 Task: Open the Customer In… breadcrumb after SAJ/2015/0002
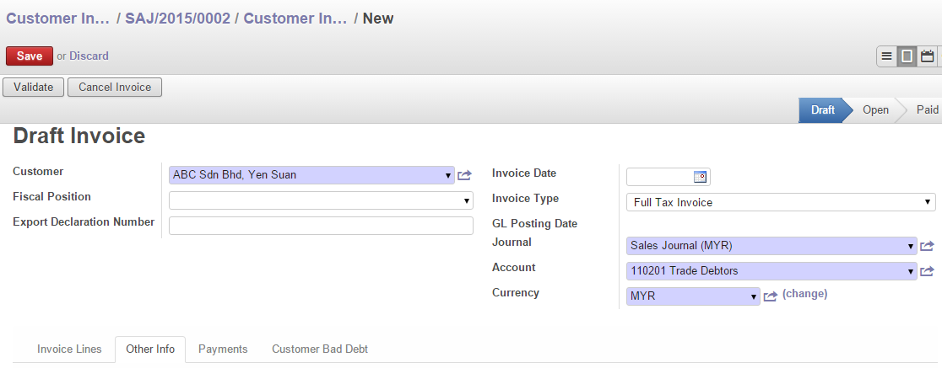pyautogui.click(x=295, y=19)
